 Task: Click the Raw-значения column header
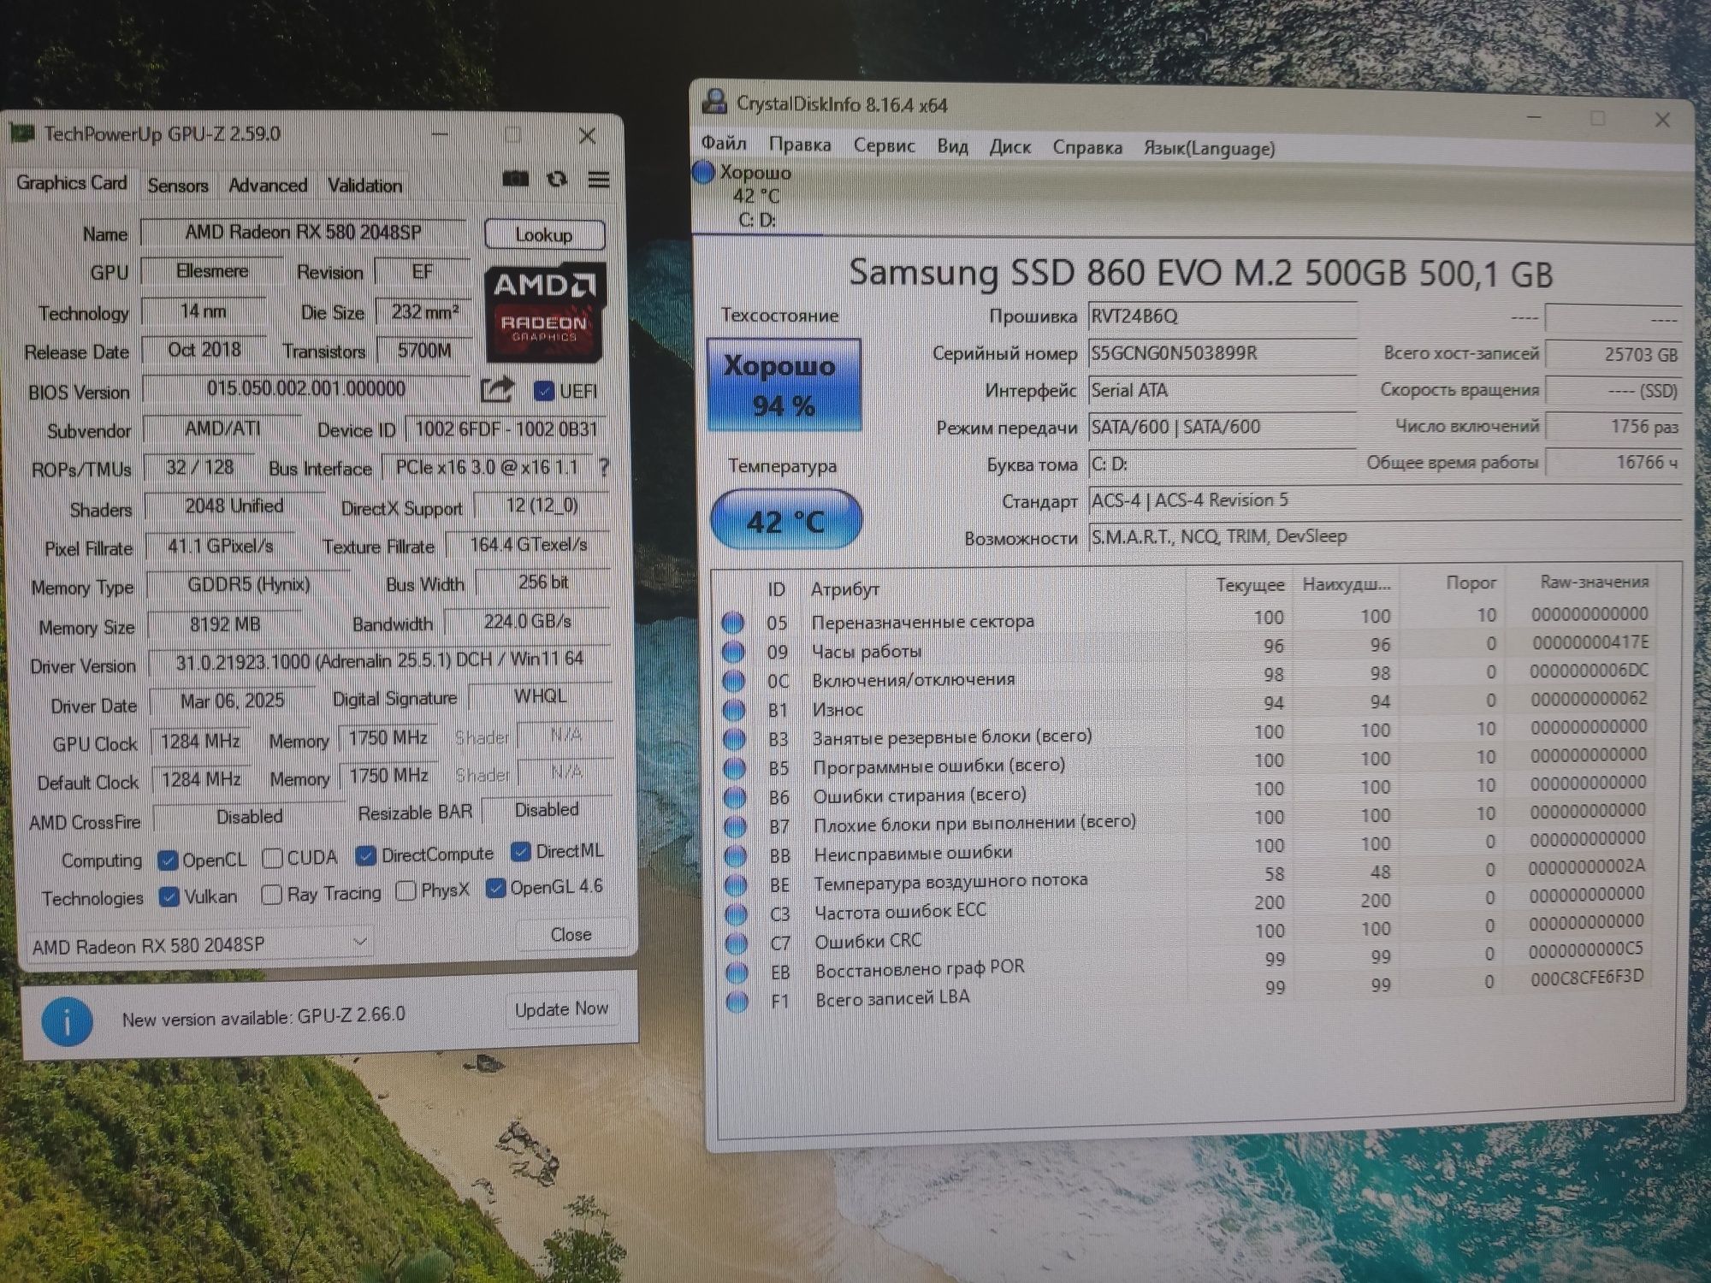[x=1594, y=582]
